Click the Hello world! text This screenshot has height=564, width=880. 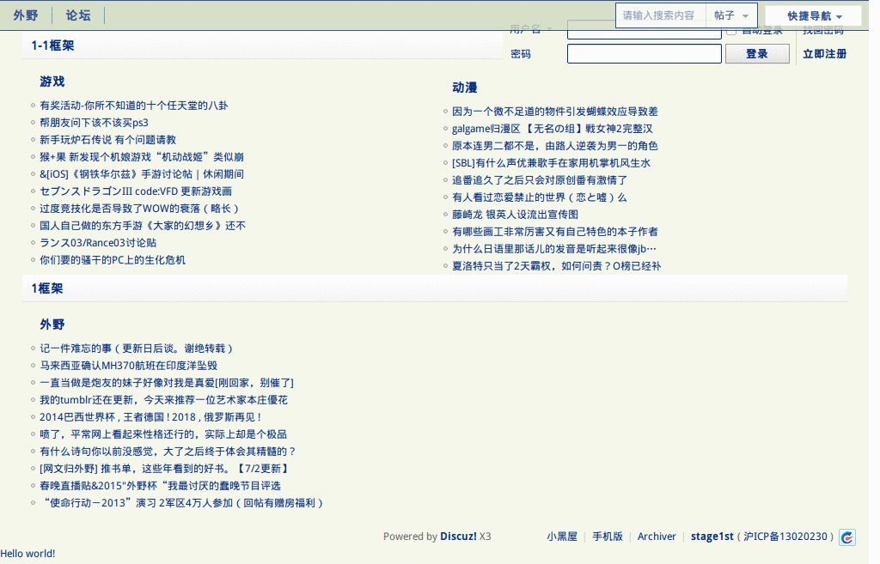click(x=27, y=554)
